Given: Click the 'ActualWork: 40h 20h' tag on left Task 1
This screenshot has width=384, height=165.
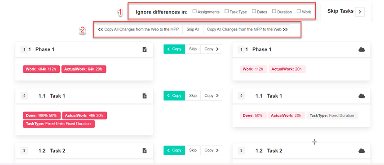Looking at the screenshot, I should [x=84, y=116].
